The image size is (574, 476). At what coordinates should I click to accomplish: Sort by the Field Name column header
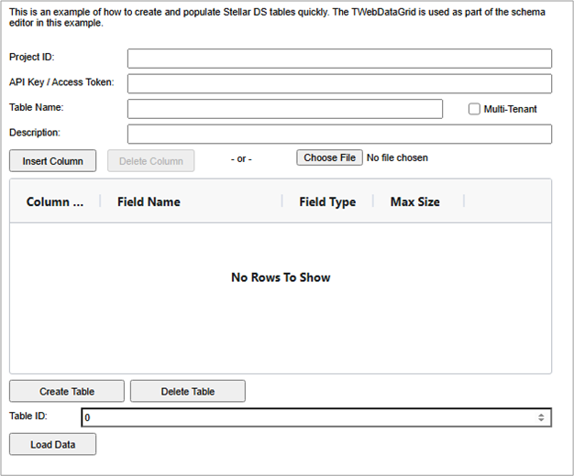(x=149, y=201)
